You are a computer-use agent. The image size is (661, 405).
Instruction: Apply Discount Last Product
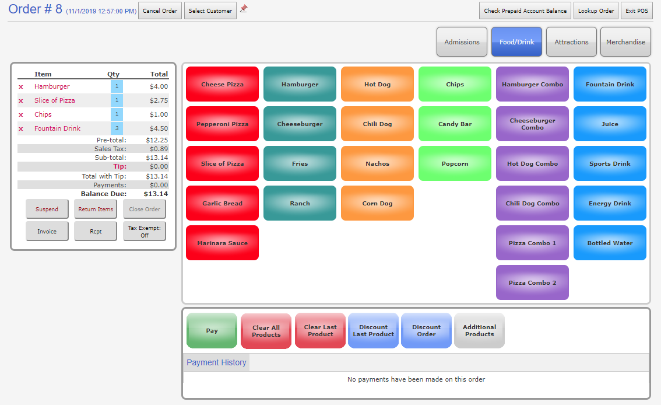point(373,331)
